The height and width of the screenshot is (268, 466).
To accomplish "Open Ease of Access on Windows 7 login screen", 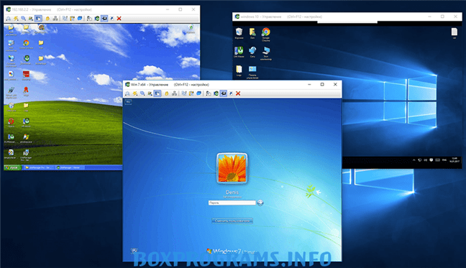I will (x=134, y=251).
